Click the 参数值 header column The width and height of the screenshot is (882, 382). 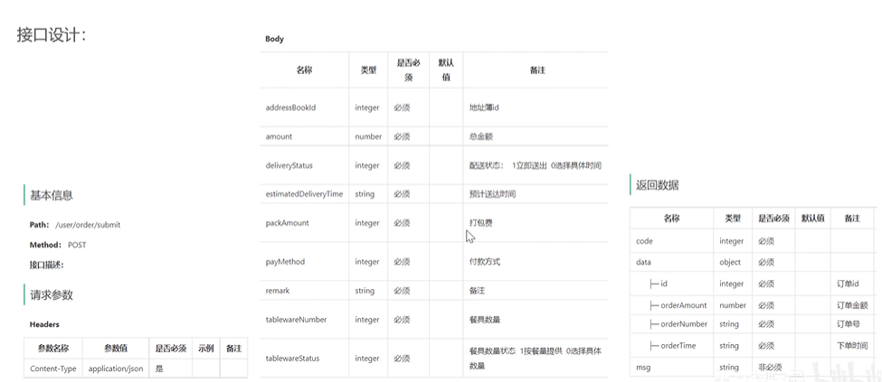coord(116,349)
